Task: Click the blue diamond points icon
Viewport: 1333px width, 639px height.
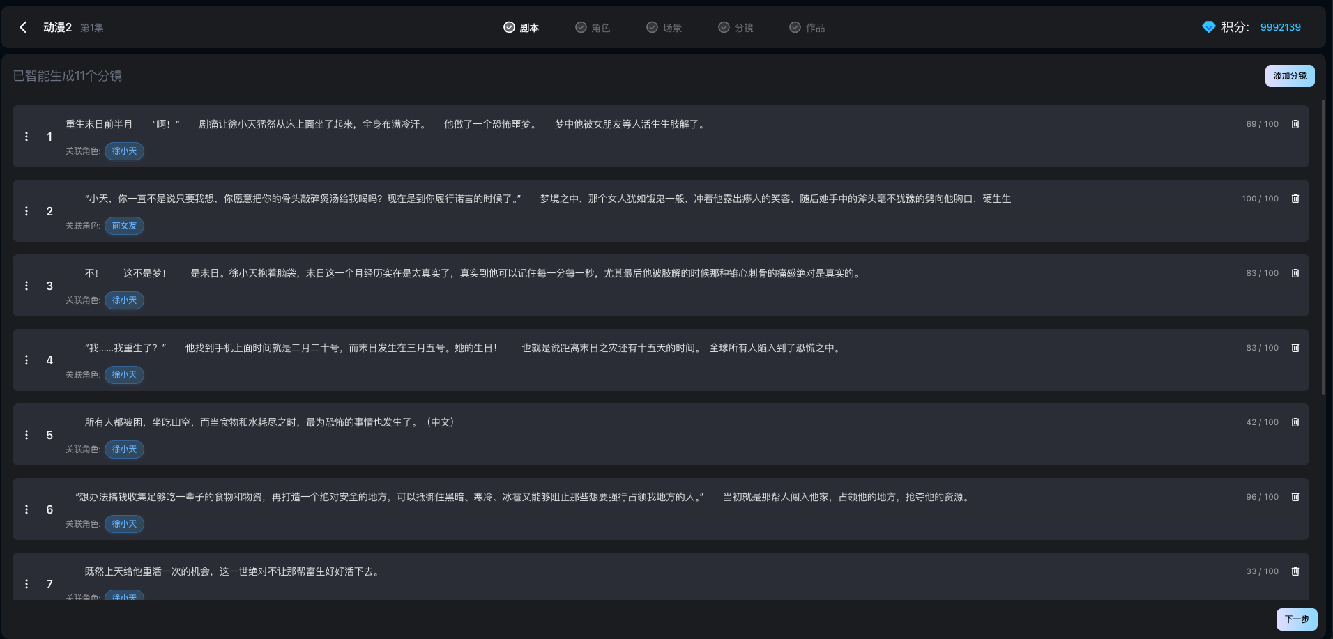Action: tap(1208, 27)
